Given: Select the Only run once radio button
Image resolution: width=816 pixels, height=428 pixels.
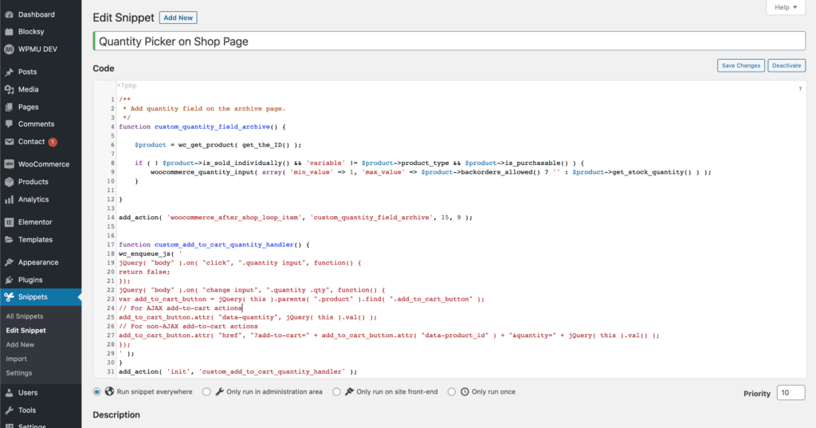Looking at the screenshot, I should click(452, 391).
